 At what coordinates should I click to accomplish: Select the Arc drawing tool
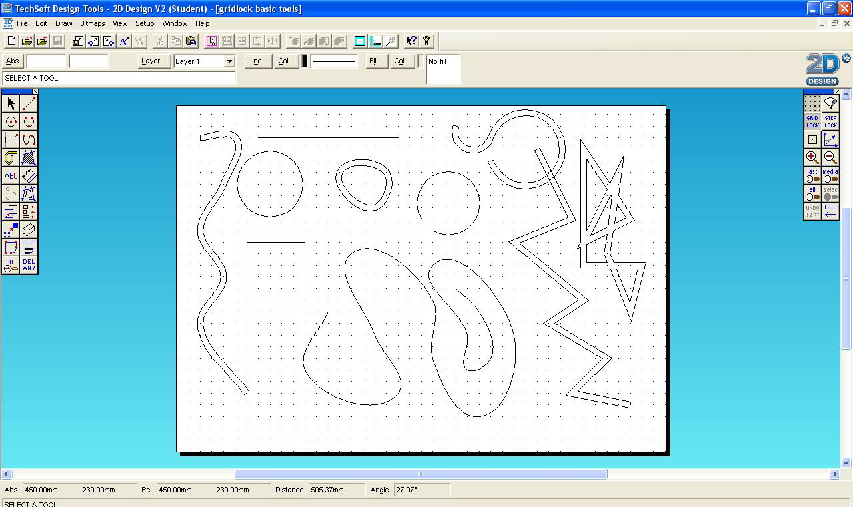[29, 121]
